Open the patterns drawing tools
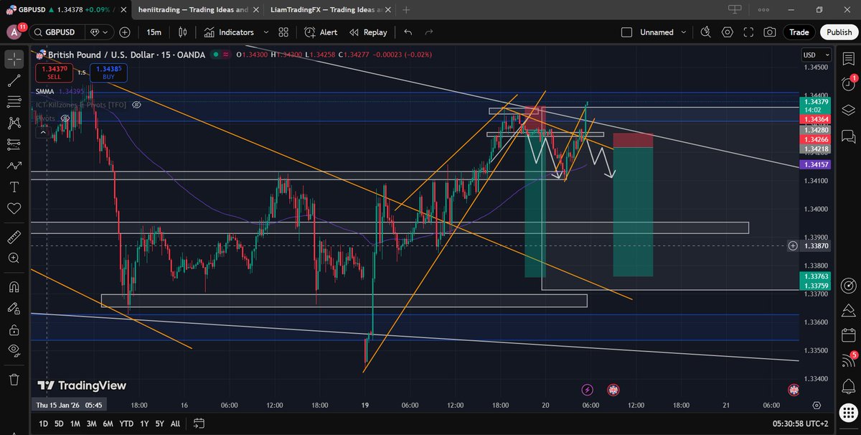The height and width of the screenshot is (435, 861). point(14,123)
